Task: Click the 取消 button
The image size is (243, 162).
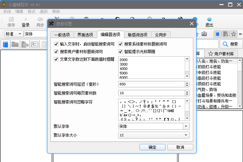Action: pyautogui.click(x=180, y=147)
